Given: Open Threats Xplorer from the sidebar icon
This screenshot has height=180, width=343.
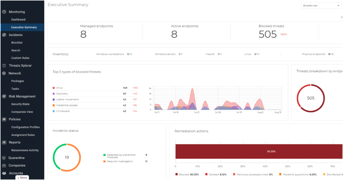Looking at the screenshot, I should tap(3, 65).
